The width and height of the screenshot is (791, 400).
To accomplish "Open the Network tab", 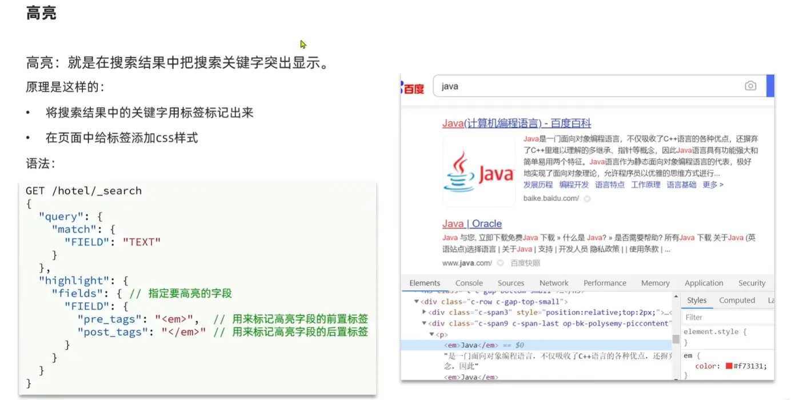I will click(x=553, y=283).
